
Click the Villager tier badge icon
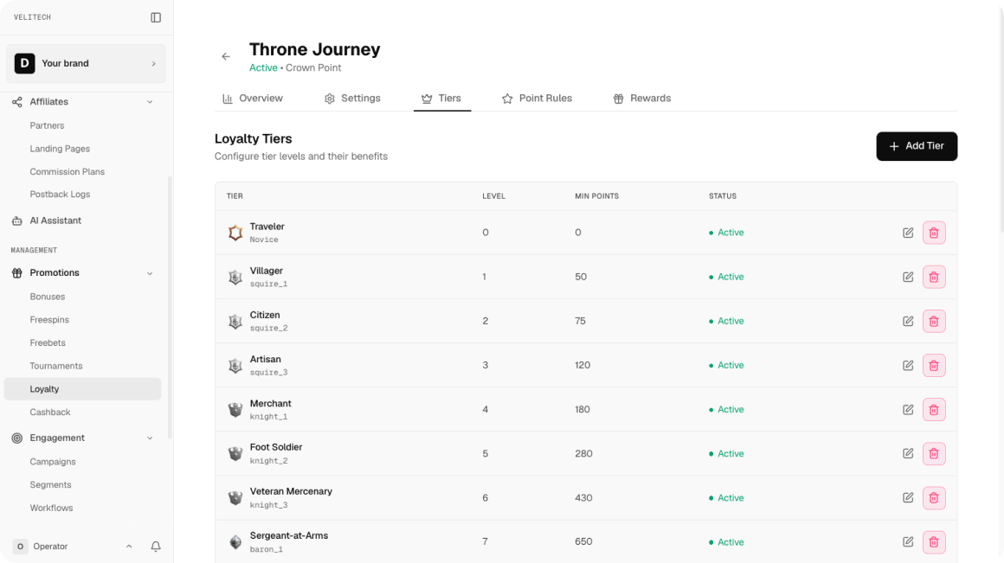(x=235, y=277)
